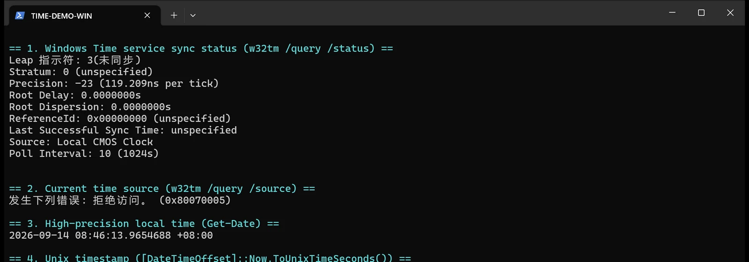
Task: Click the Root Dispersion output line
Action: [x=90, y=107]
